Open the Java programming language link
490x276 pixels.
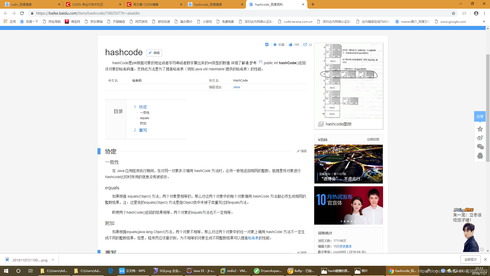(x=236, y=87)
